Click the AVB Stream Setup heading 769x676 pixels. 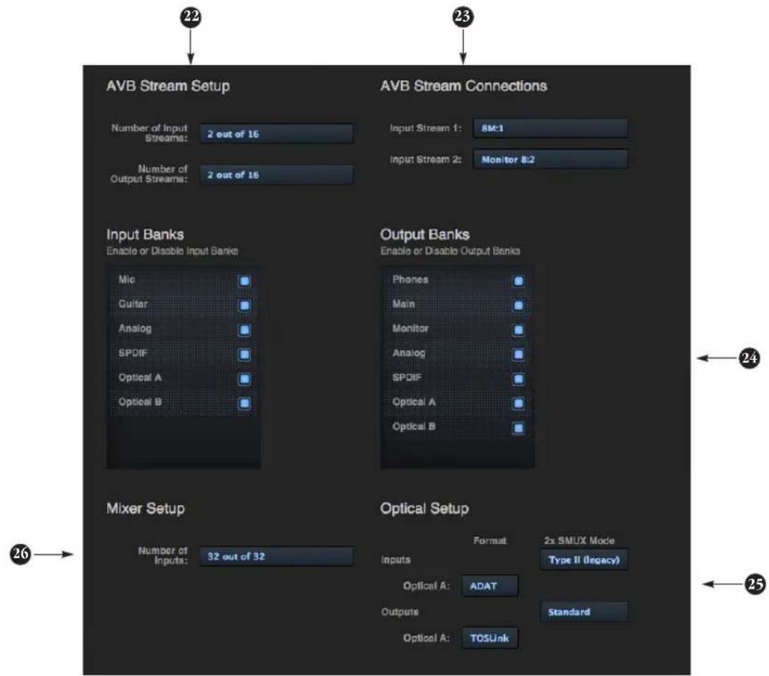coord(168,86)
